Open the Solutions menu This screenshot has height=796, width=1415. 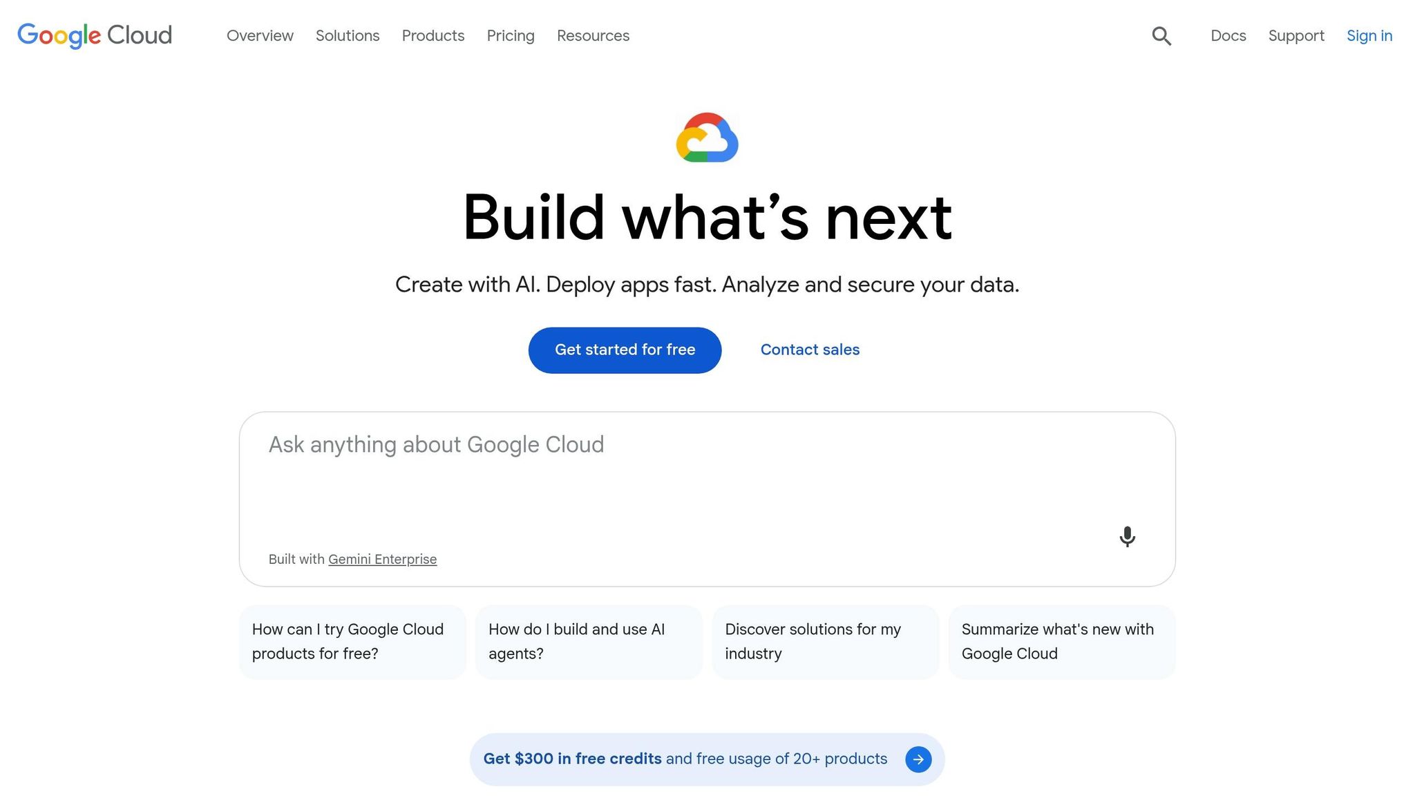(x=348, y=35)
